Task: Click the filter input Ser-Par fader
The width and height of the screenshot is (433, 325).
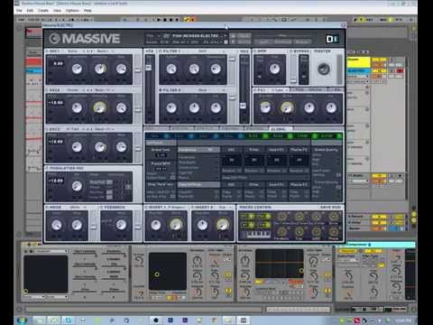Action: click(148, 68)
